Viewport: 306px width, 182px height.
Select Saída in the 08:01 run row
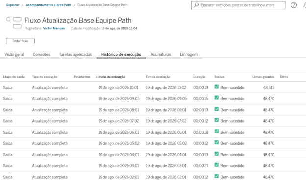click(x=8, y=110)
